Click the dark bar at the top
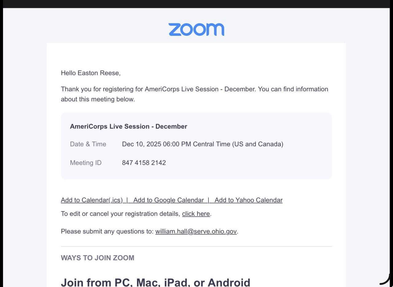This screenshot has height=287, width=393. 196,4
